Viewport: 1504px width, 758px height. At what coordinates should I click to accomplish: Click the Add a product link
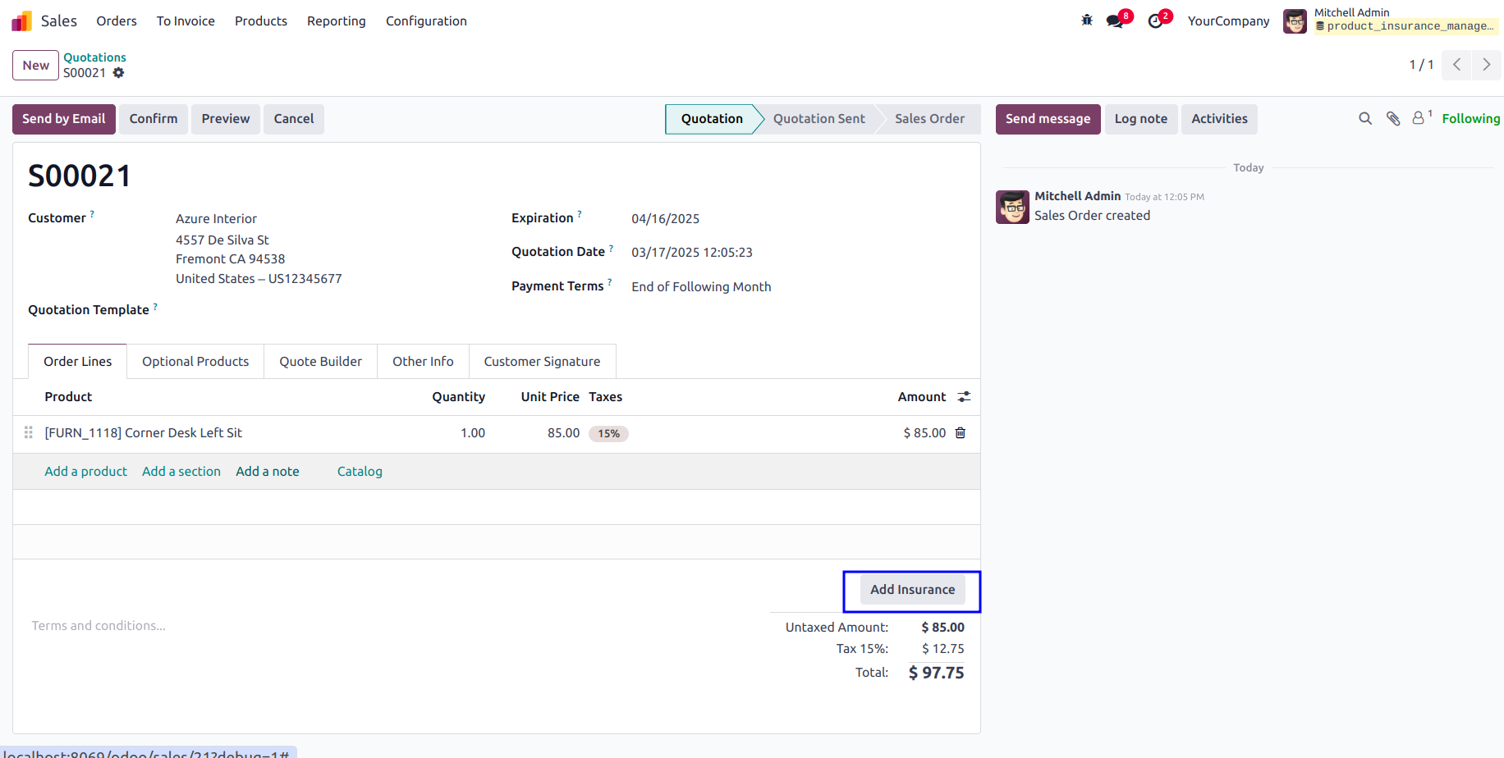coord(86,472)
